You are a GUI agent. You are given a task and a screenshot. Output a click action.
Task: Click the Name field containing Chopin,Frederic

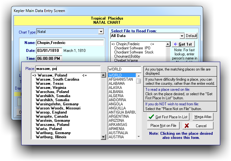[x=70, y=43]
